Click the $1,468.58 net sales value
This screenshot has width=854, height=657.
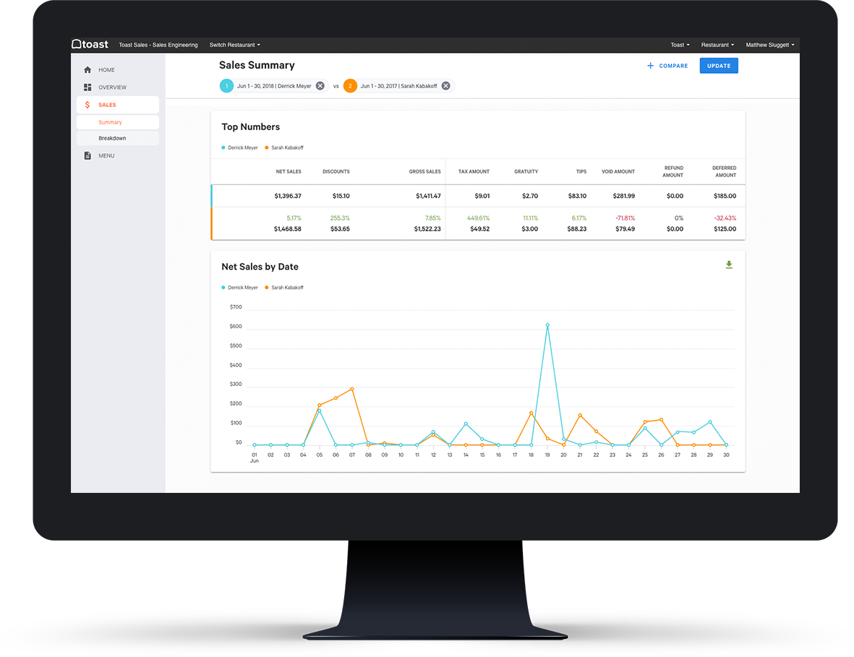tap(288, 229)
